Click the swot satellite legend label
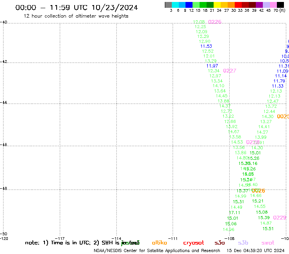289x254 pixels. click(x=268, y=243)
